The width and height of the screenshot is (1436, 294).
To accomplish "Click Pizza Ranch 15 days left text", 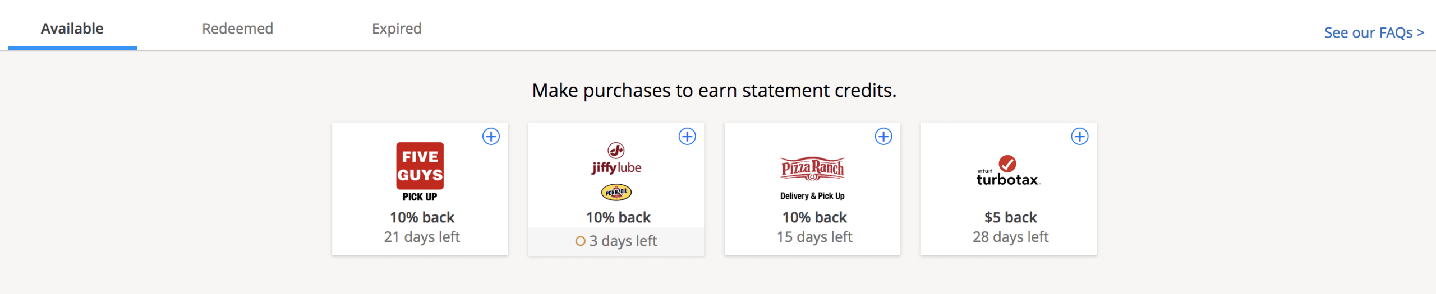I will point(814,237).
